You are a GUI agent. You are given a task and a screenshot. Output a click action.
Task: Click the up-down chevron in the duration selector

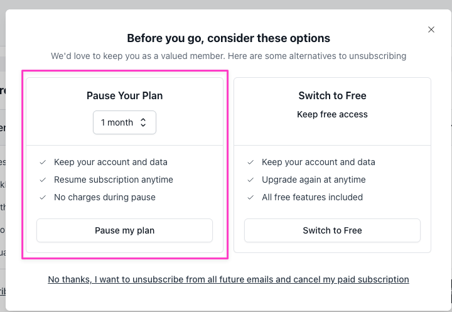click(143, 122)
